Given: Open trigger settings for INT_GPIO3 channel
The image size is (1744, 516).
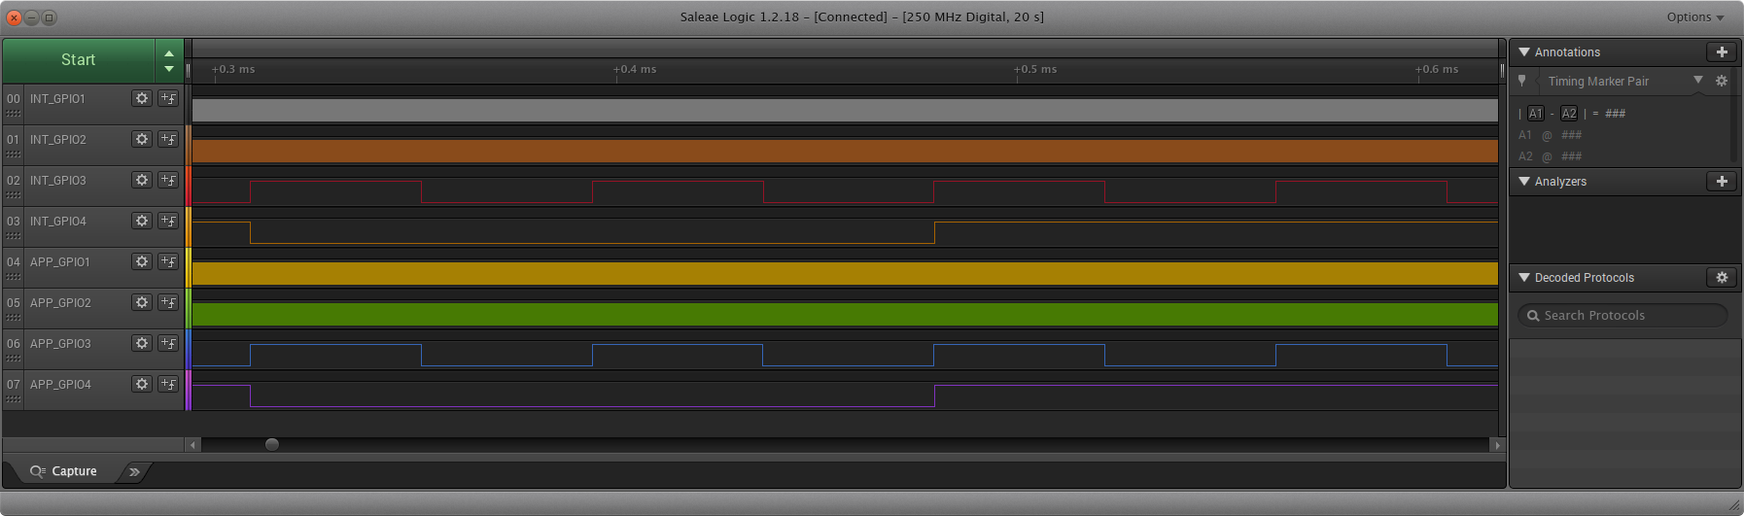Looking at the screenshot, I should (x=168, y=180).
